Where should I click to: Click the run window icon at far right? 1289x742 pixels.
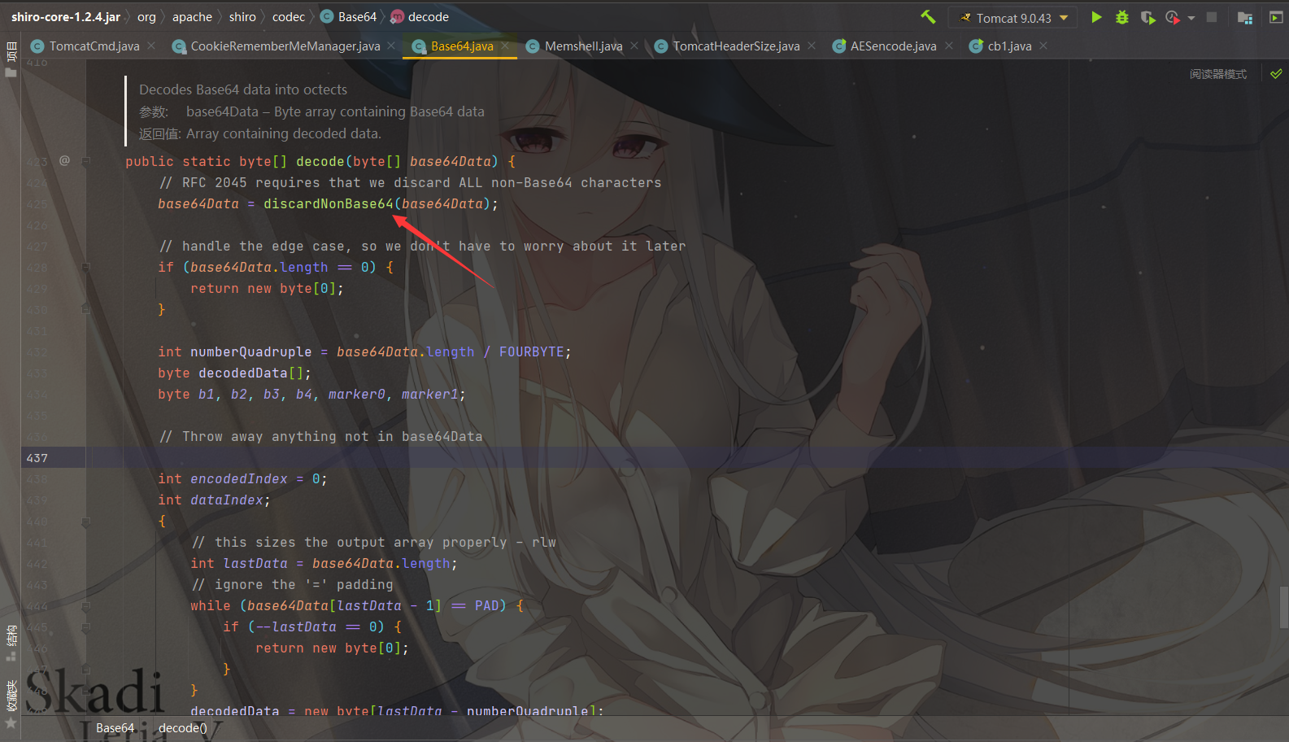click(1276, 17)
